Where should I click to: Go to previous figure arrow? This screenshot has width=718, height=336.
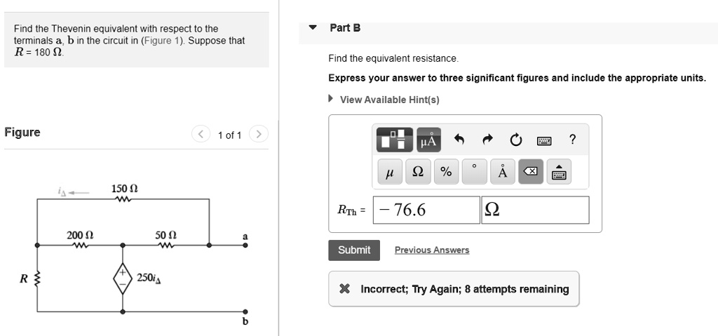[201, 134]
